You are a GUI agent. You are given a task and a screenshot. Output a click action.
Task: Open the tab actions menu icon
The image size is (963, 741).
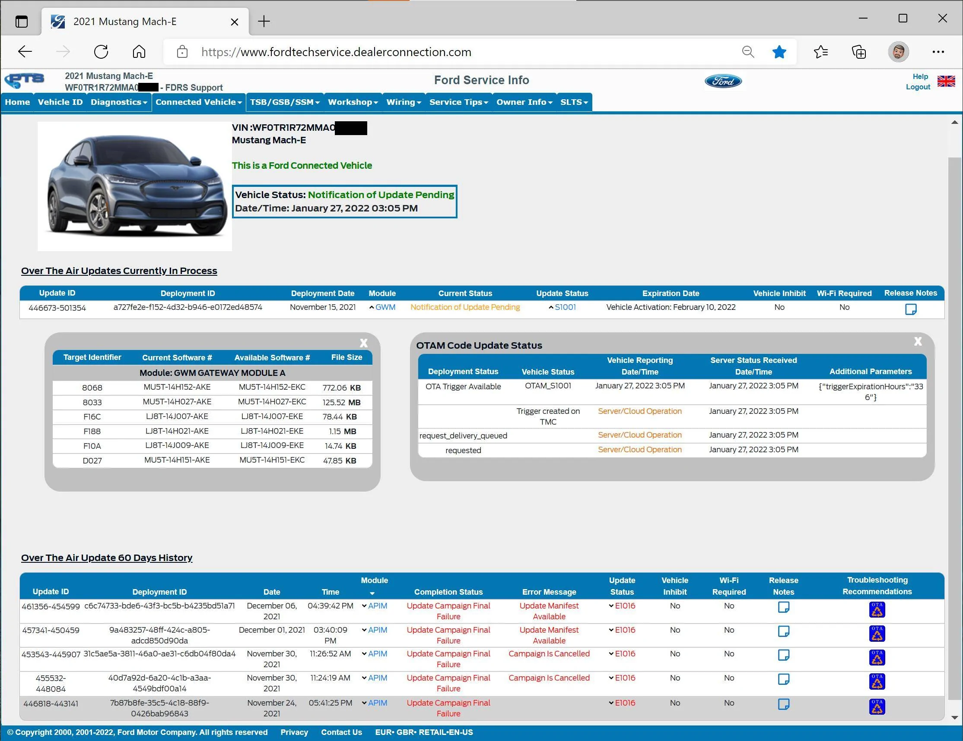(x=21, y=21)
